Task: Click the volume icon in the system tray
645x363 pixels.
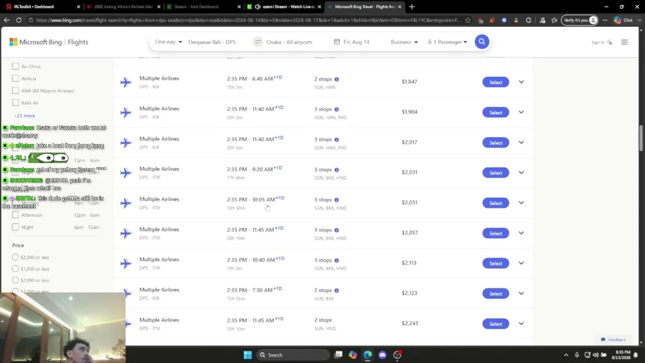Action: click(596, 355)
